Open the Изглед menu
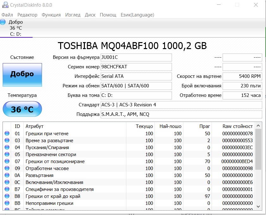This screenshot has width=266, height=215. (73, 15)
